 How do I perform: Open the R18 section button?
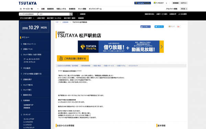pos(184,9)
